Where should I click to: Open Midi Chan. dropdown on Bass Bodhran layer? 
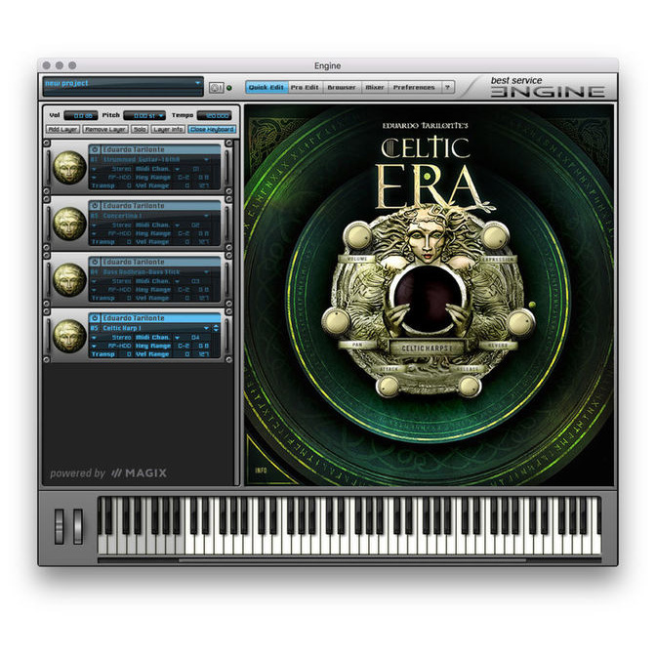[x=177, y=281]
